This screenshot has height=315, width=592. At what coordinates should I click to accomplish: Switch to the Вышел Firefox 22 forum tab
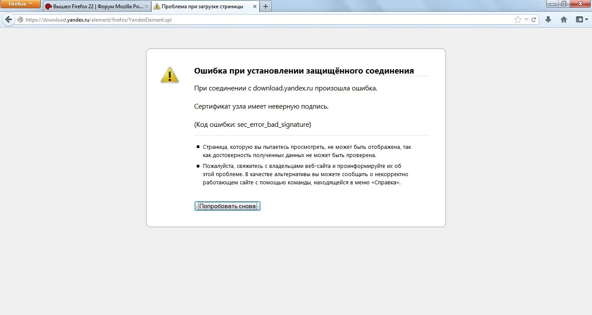pyautogui.click(x=97, y=6)
